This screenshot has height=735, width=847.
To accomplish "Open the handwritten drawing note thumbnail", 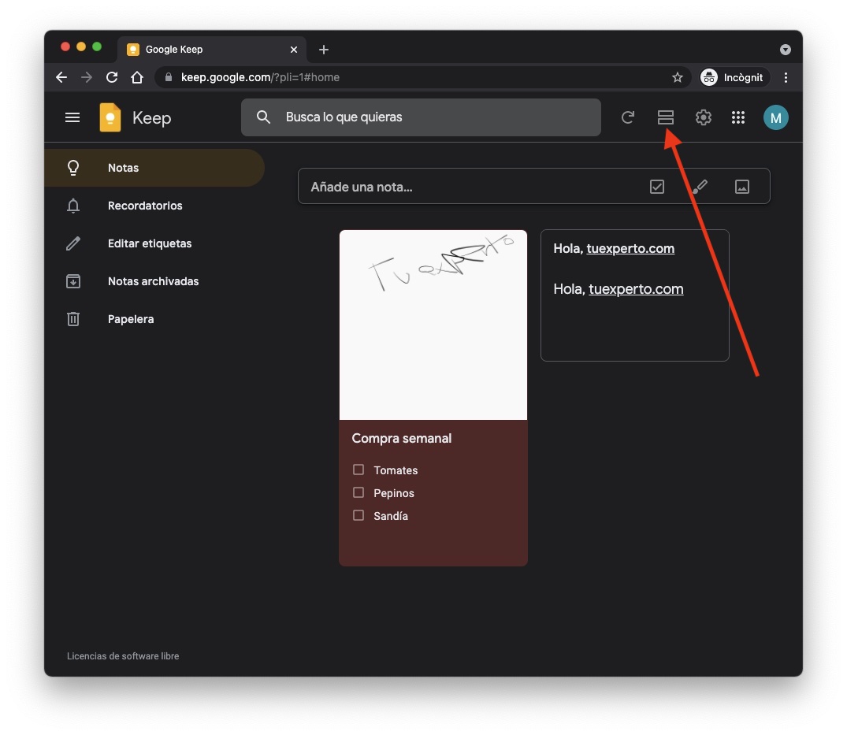I will coord(433,324).
